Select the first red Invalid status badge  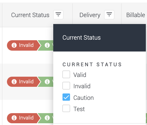24,45
